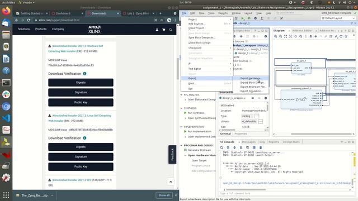
Task: Click Chromium back navigation arrow
Action: 16,20
